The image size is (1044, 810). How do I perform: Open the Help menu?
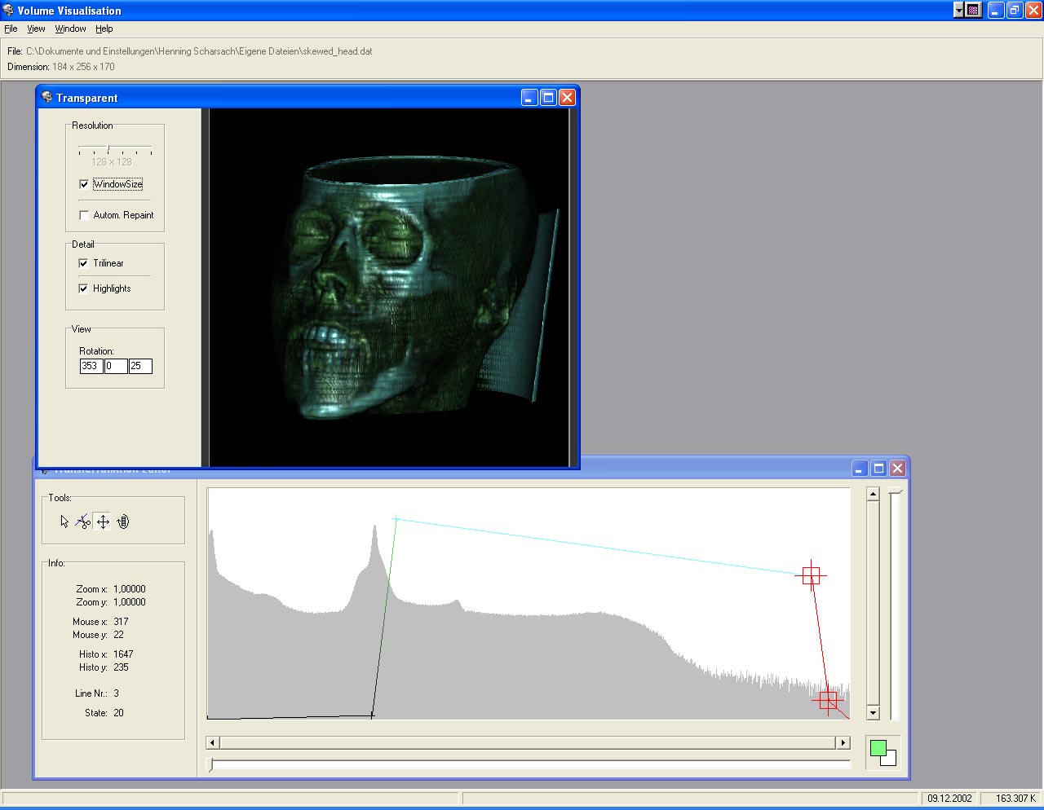coord(104,29)
